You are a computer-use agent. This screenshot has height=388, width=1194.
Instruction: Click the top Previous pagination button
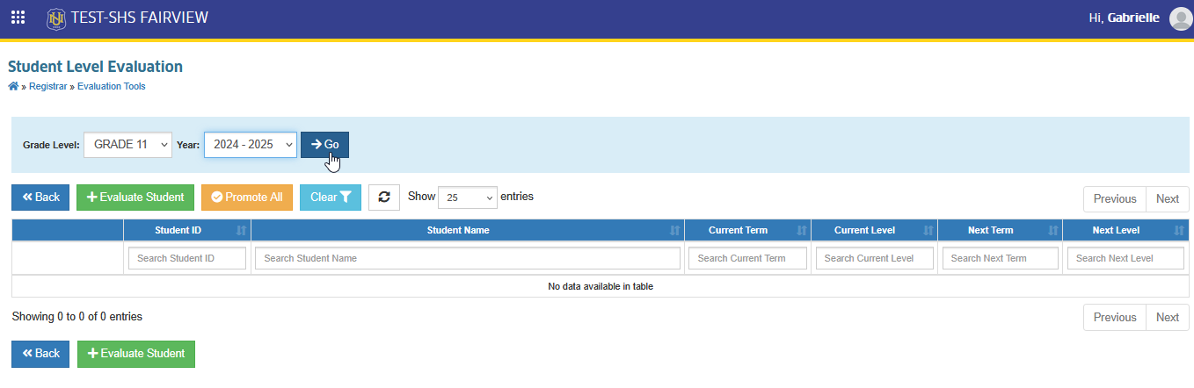point(1115,199)
